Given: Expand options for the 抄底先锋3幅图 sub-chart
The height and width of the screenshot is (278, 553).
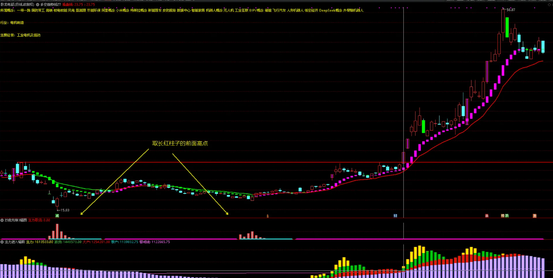Looking at the screenshot, I should [2, 220].
